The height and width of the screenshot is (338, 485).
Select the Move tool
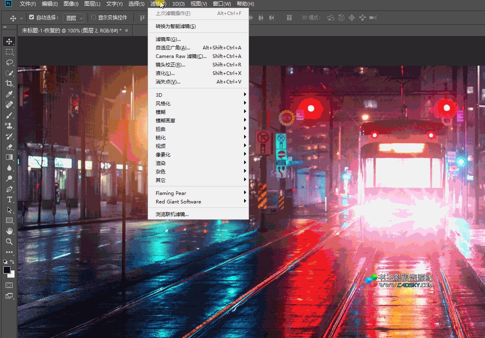pyautogui.click(x=9, y=41)
